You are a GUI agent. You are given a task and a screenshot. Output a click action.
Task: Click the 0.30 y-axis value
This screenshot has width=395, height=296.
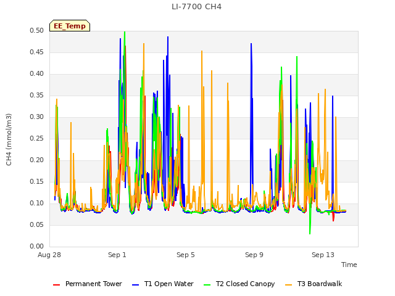37,117
